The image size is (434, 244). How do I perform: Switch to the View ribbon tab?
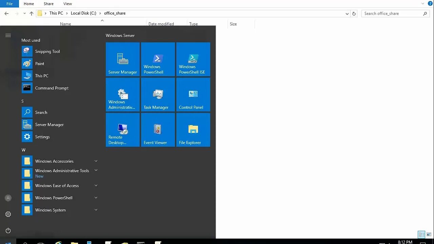(67, 4)
